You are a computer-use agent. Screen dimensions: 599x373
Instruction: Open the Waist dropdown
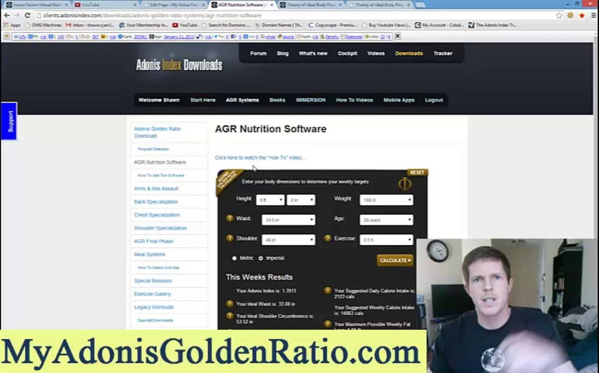click(288, 220)
